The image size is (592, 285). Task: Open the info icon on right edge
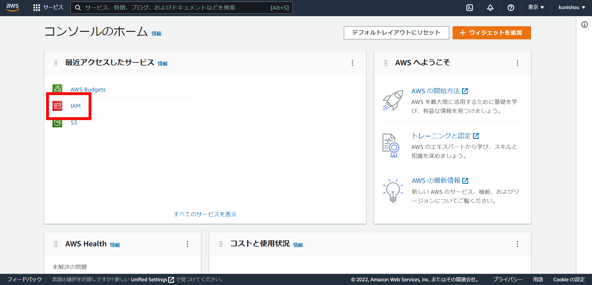[584, 25]
